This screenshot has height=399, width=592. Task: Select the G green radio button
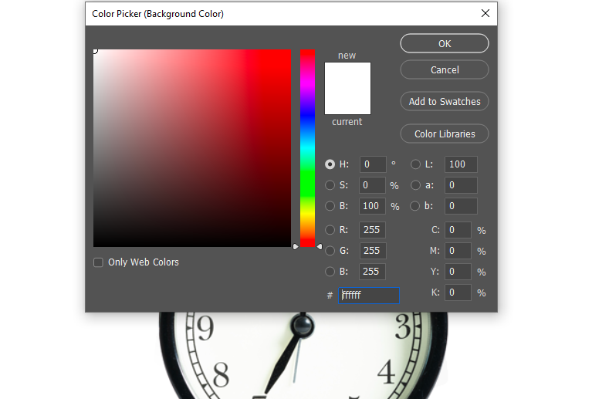coord(330,251)
